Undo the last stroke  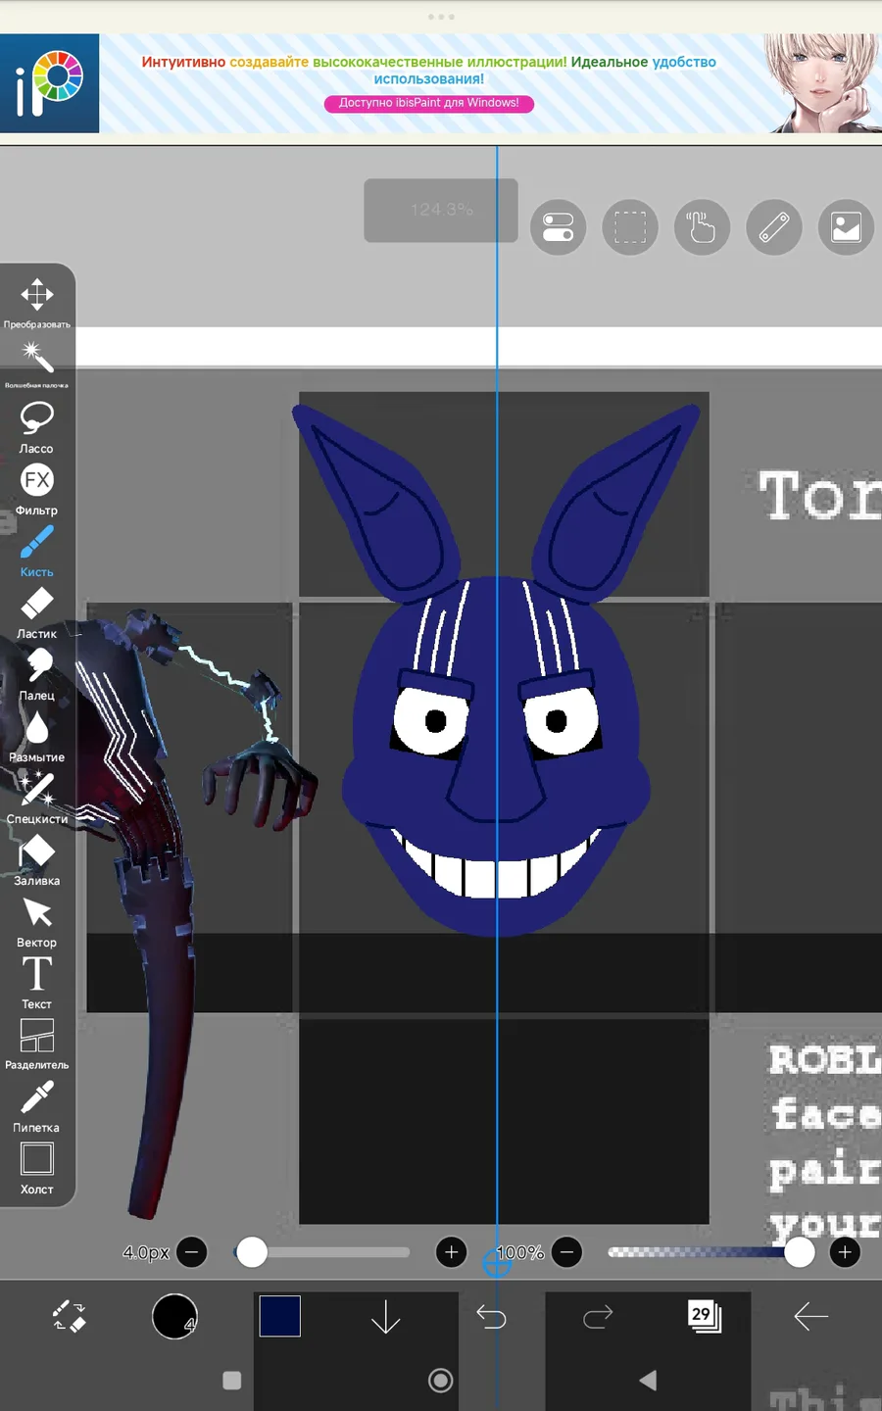click(x=491, y=1316)
